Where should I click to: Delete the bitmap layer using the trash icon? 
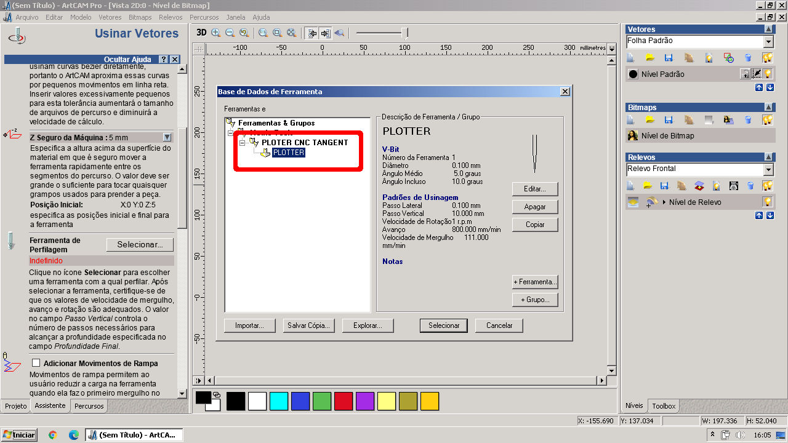click(748, 119)
